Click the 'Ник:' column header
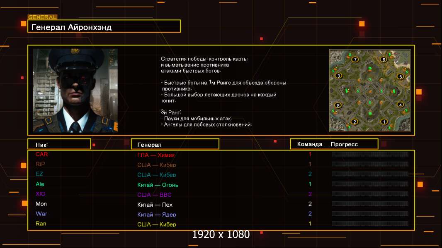Image resolution: width=442 pixels, height=248 pixels. coord(59,144)
